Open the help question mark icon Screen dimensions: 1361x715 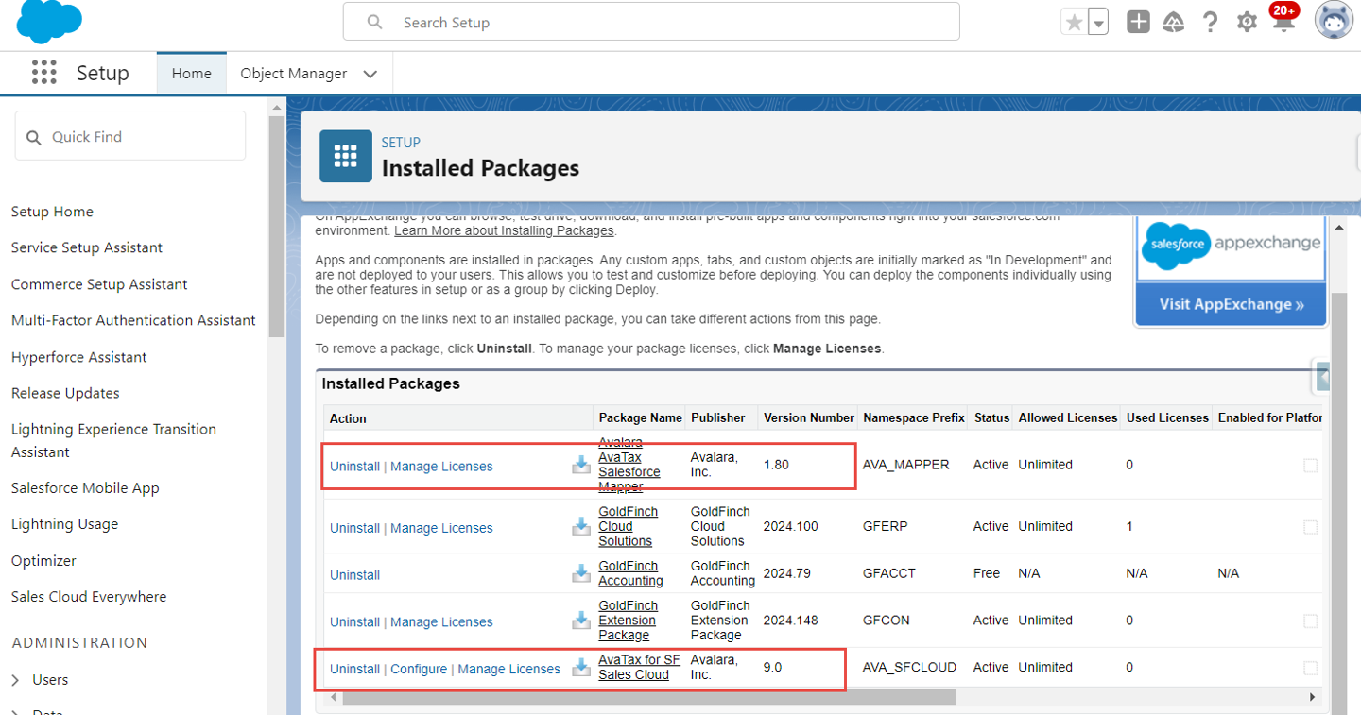click(1211, 22)
